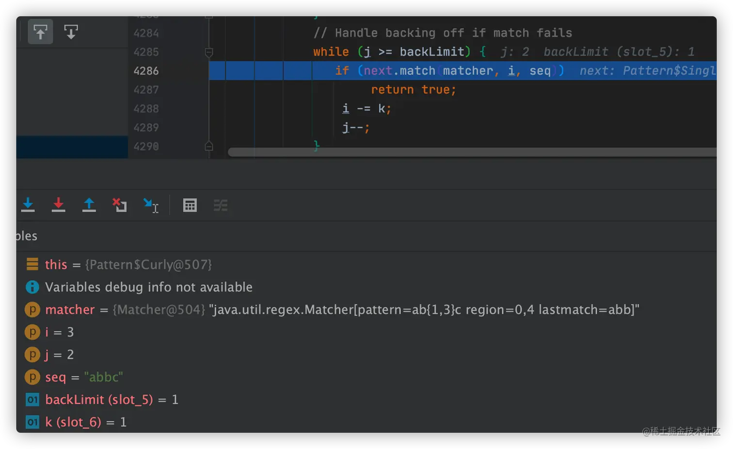Click the Trace Current Stream Chain icon

[221, 205]
